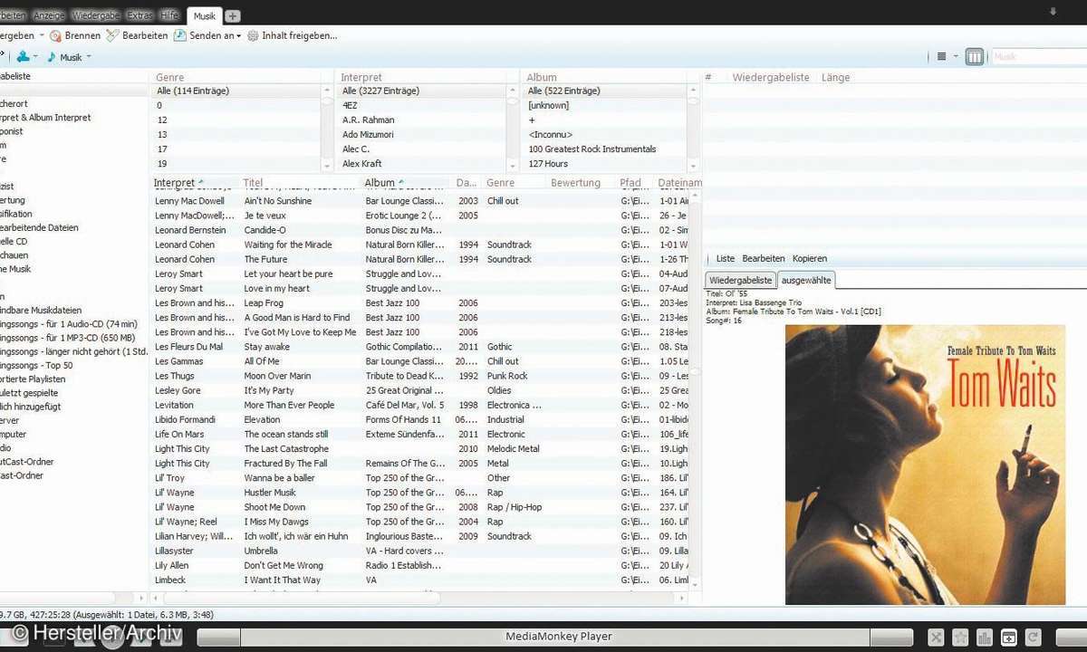This screenshot has height=652, width=1087.
Task: Sort tracks by the Album column header
Action: (x=380, y=183)
